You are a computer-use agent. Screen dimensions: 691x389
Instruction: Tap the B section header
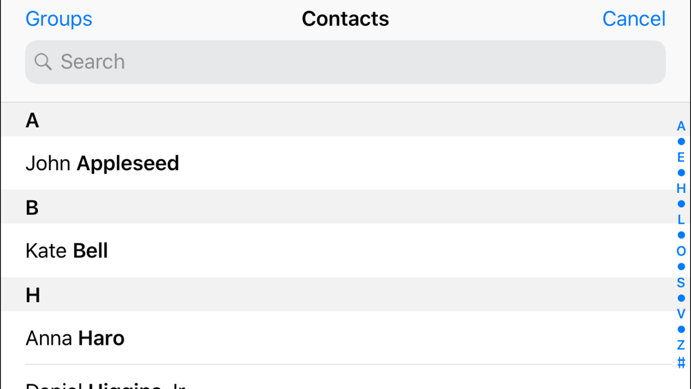click(x=337, y=207)
